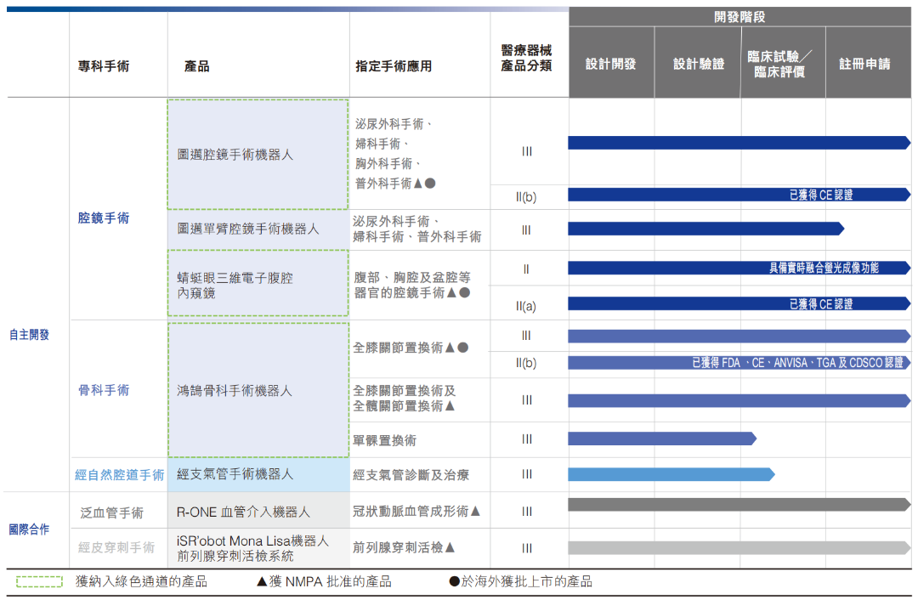The height and width of the screenshot is (600, 918).
Task: Click the triangle after 冠狀動脈血管成形術
Action: pyautogui.click(x=475, y=512)
